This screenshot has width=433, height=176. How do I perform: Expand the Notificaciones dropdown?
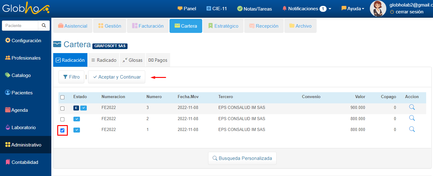pos(307,9)
